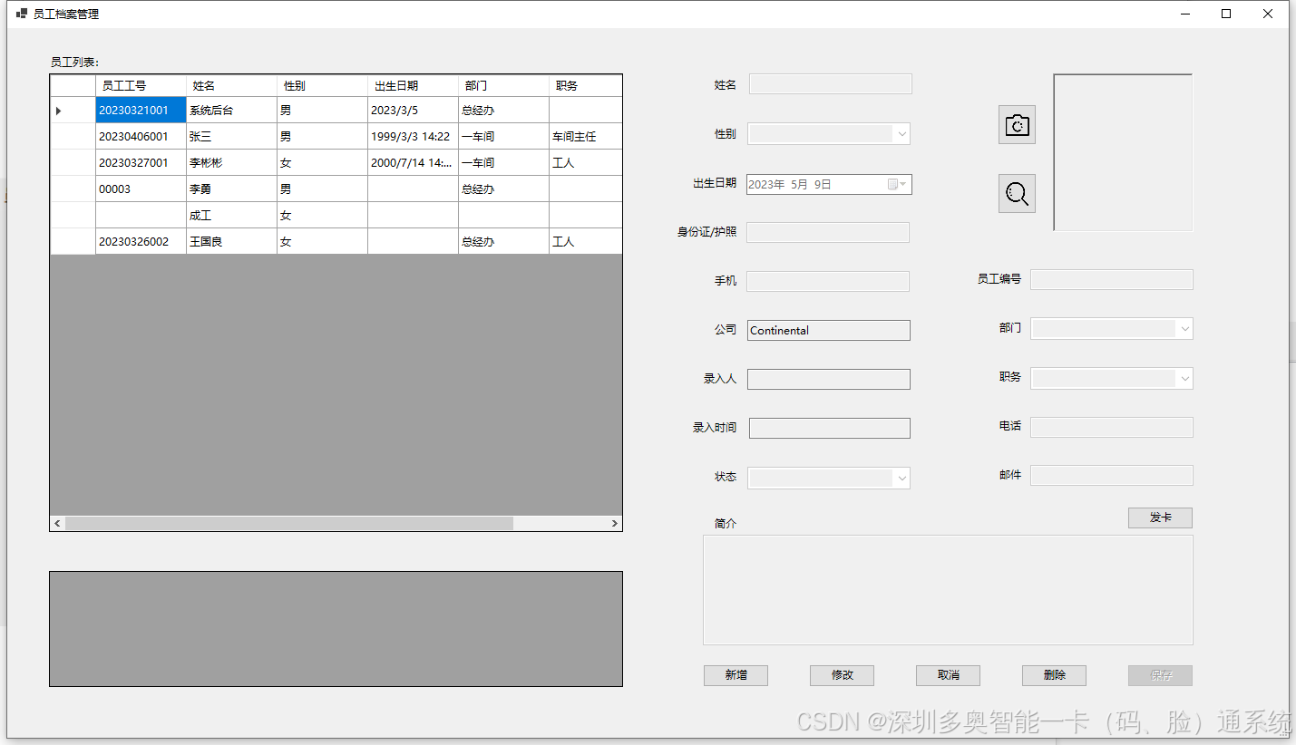Sort by 部门 column header
Image resolution: width=1296 pixels, height=745 pixels.
(x=503, y=85)
